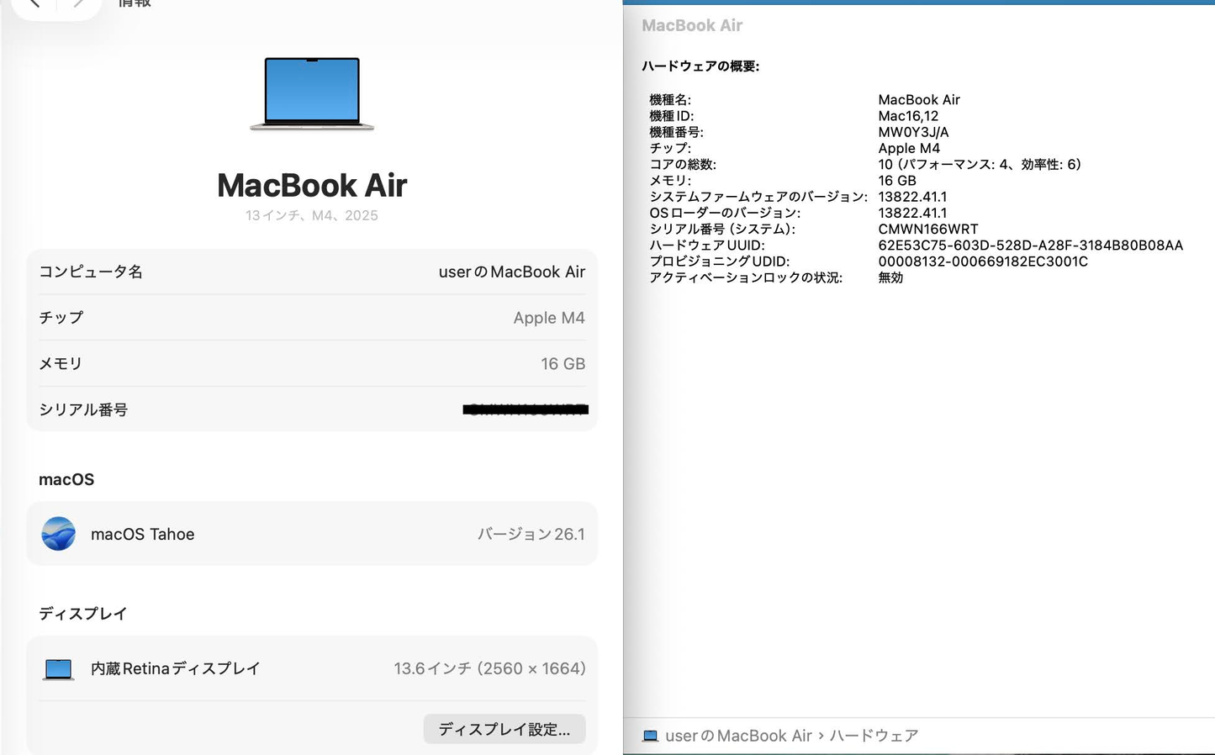
Task: Click the large MacBook Air heading
Action: (312, 185)
